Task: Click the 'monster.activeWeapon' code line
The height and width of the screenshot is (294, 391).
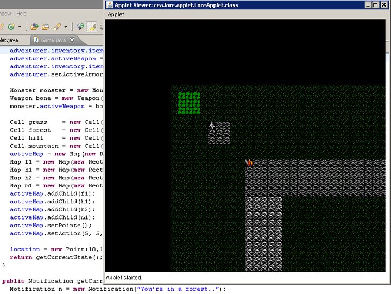Action: pos(56,107)
